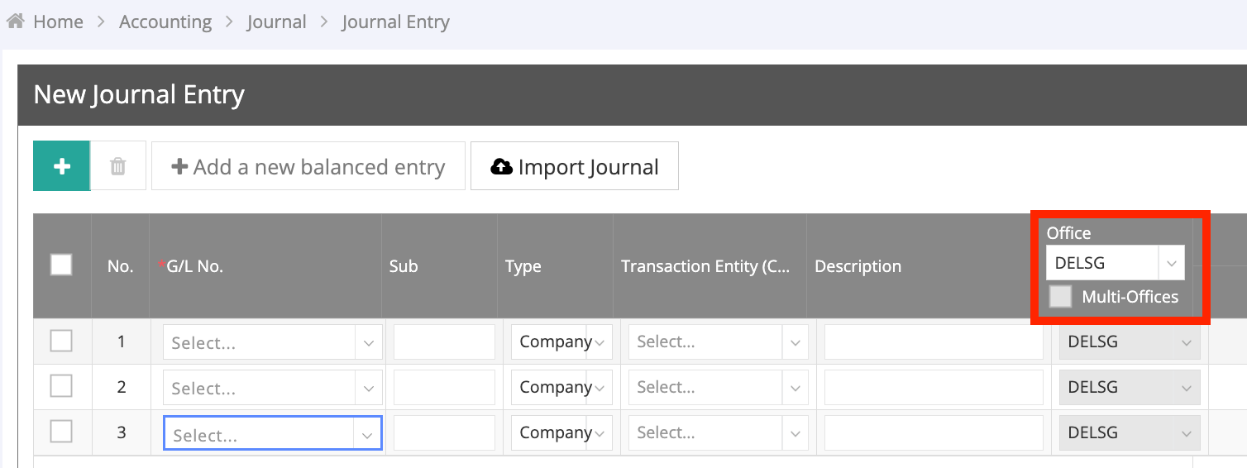Open G/L No. dropdown in row 1
1247x468 pixels.
tap(272, 342)
